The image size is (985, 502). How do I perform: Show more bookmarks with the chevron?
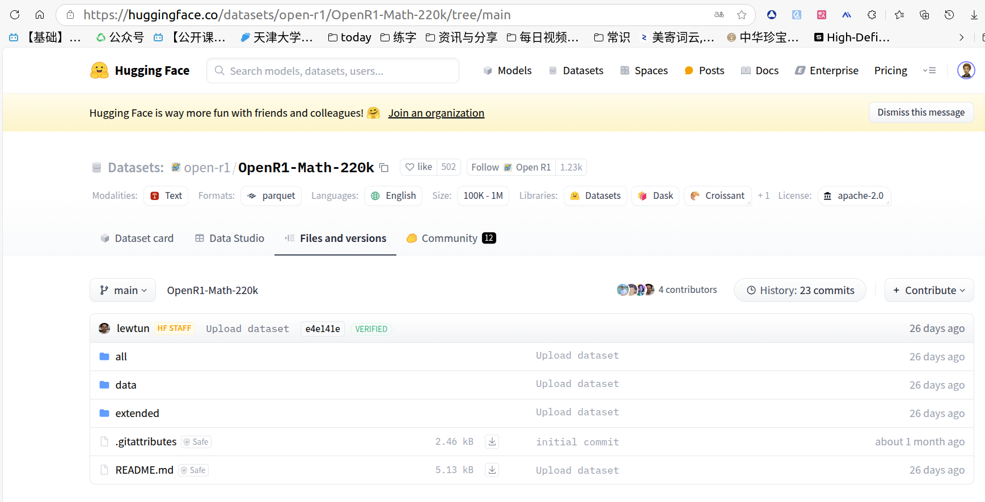(961, 37)
